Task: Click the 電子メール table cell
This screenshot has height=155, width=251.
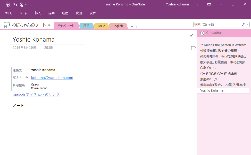Action: click(21, 78)
